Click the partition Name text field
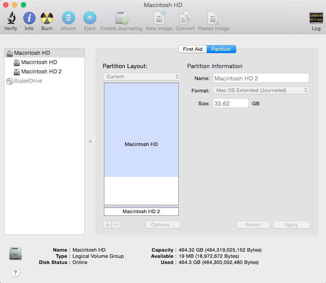 click(261, 78)
